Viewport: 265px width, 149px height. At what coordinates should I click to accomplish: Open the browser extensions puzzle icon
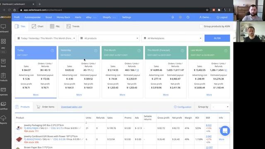219,10
